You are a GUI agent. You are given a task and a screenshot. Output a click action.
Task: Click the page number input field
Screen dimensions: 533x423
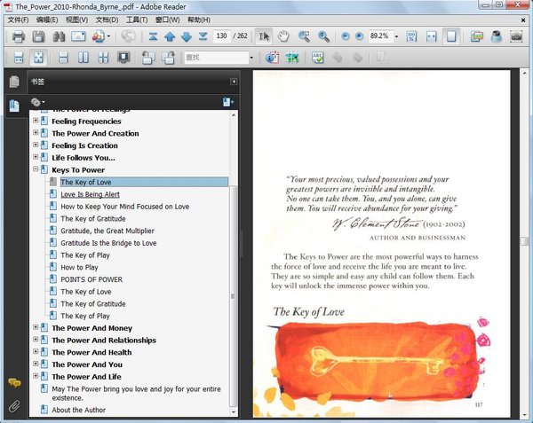(x=221, y=36)
